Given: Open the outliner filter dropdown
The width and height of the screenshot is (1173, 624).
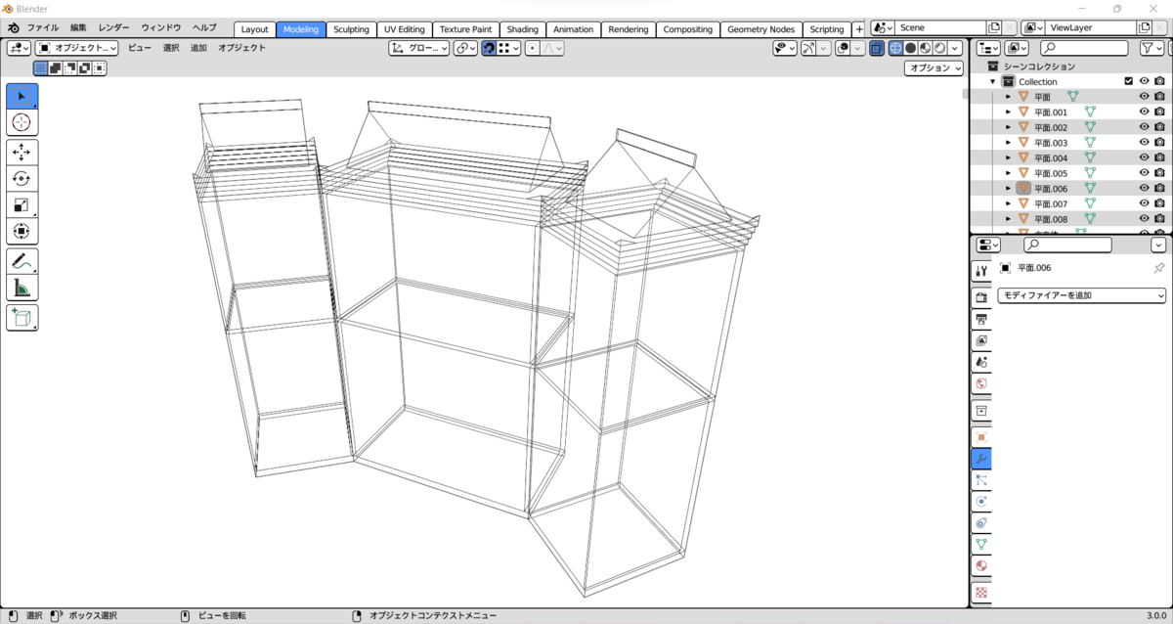Looking at the screenshot, I should [1152, 48].
